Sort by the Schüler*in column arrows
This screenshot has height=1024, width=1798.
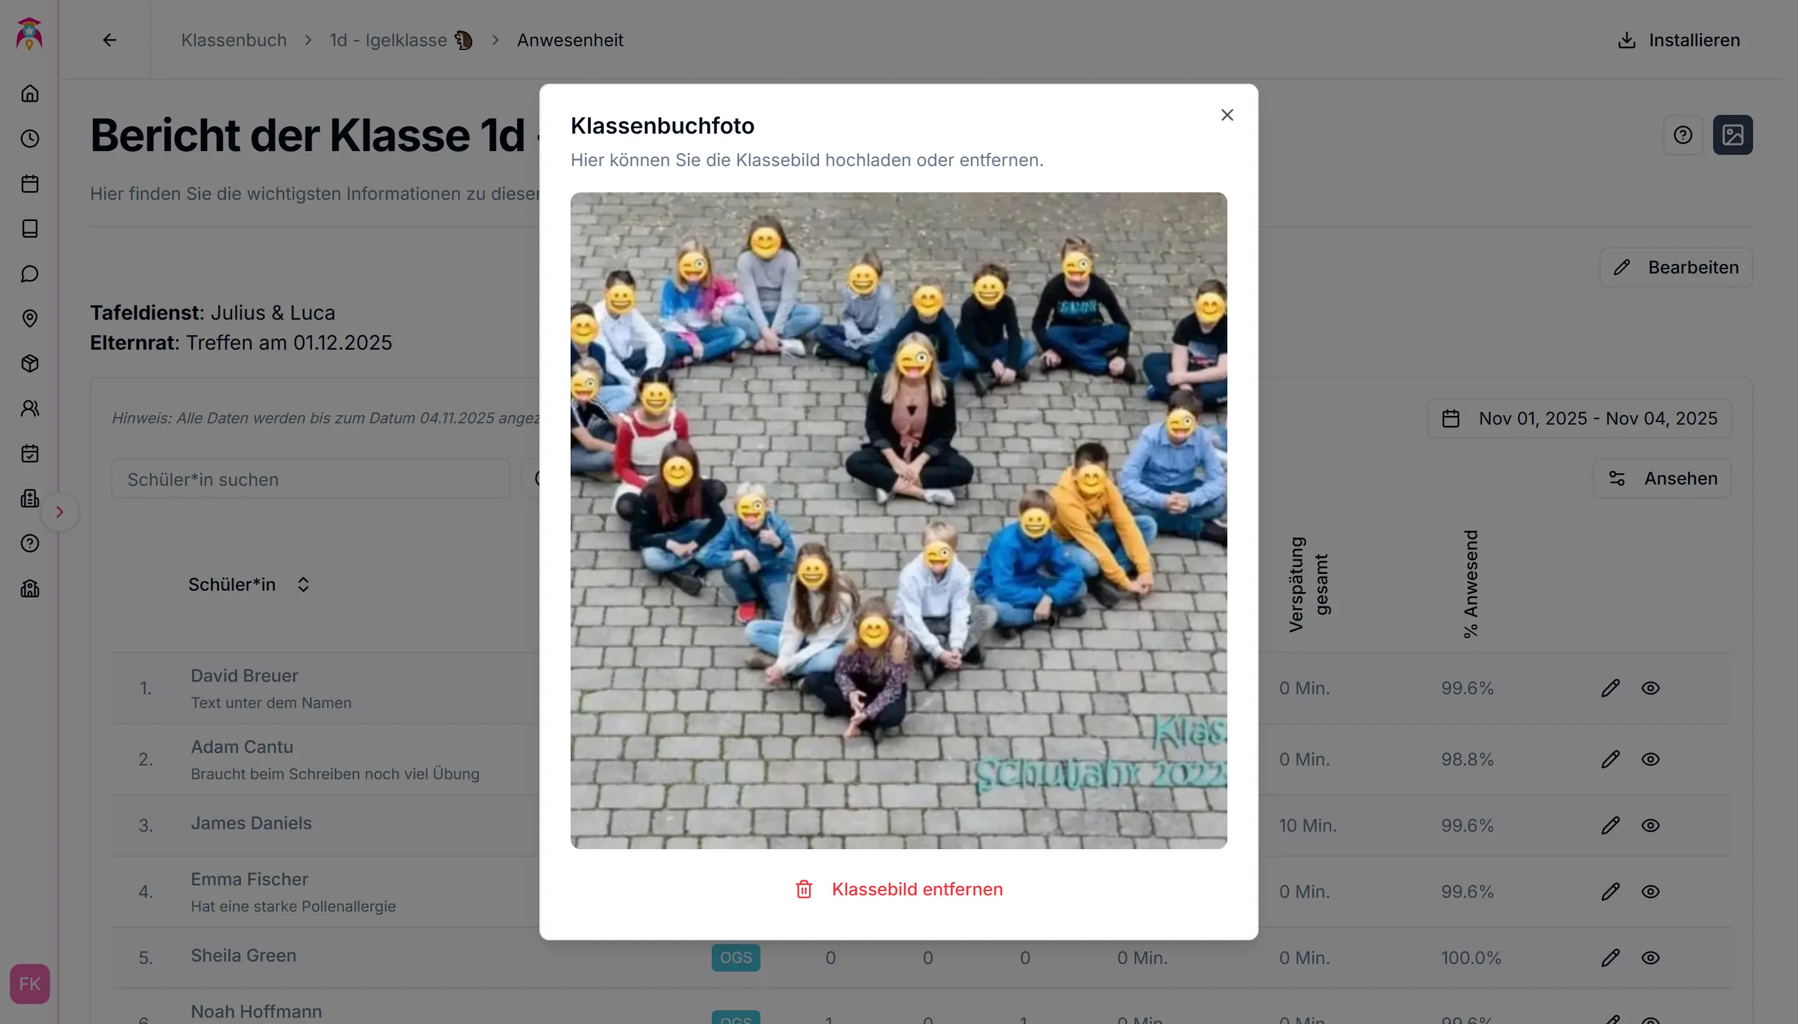click(x=303, y=584)
